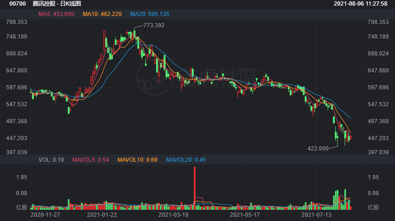Click the VOL: 0.19 volume label
The image size is (395, 221).
pyautogui.click(x=51, y=160)
